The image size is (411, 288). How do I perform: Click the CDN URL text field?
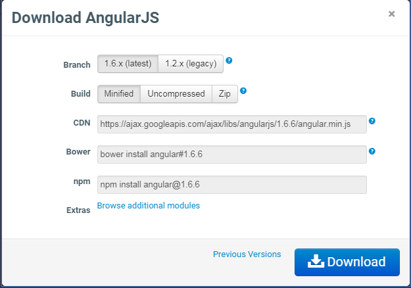click(x=232, y=124)
